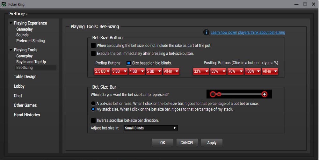The height and width of the screenshot is (160, 319).
Task: Uncheck Size based on big blinds
Action: (x=129, y=63)
